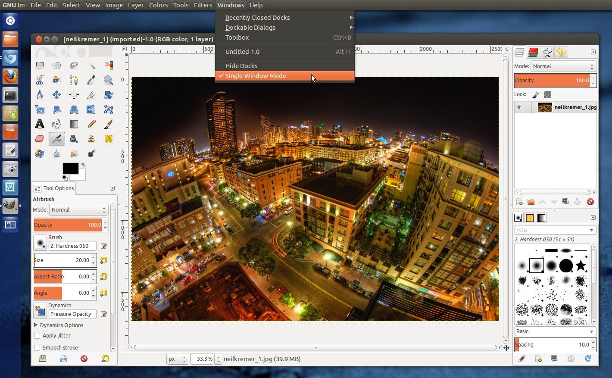612x378 pixels.
Task: Open the Filters menu
Action: coord(203,5)
